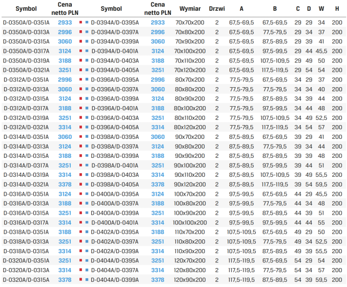Click price 3378 beside D-0404A/D-0399A

coord(157,280)
